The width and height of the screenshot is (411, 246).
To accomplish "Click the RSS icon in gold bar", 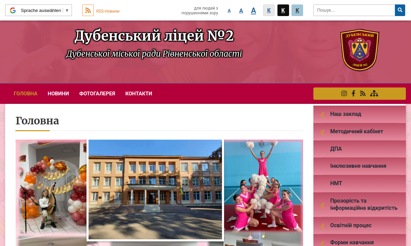I will (x=363, y=93).
